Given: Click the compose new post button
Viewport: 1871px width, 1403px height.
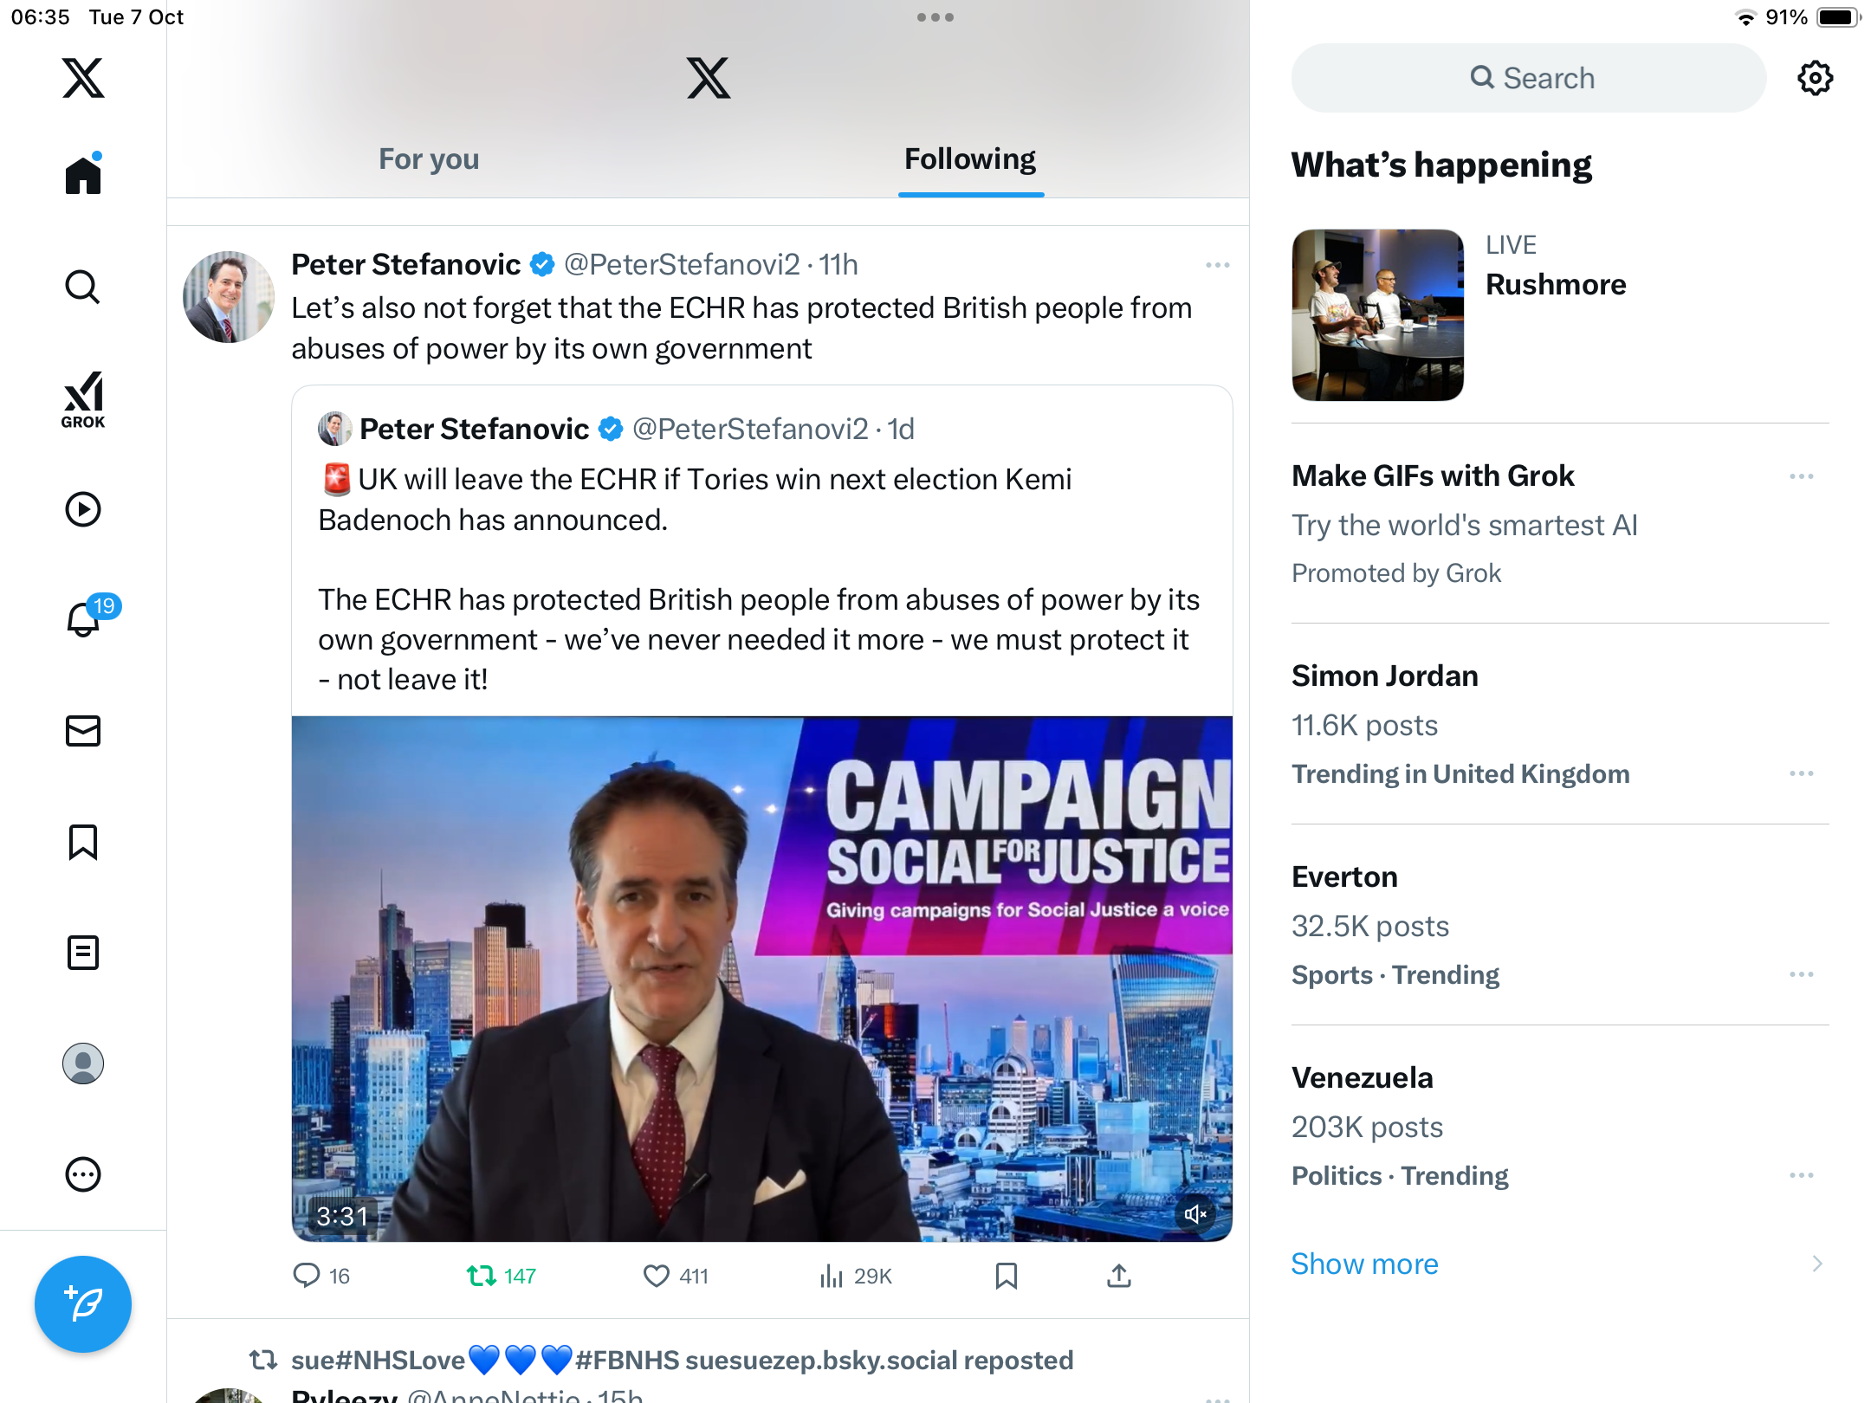Looking at the screenshot, I should [83, 1303].
